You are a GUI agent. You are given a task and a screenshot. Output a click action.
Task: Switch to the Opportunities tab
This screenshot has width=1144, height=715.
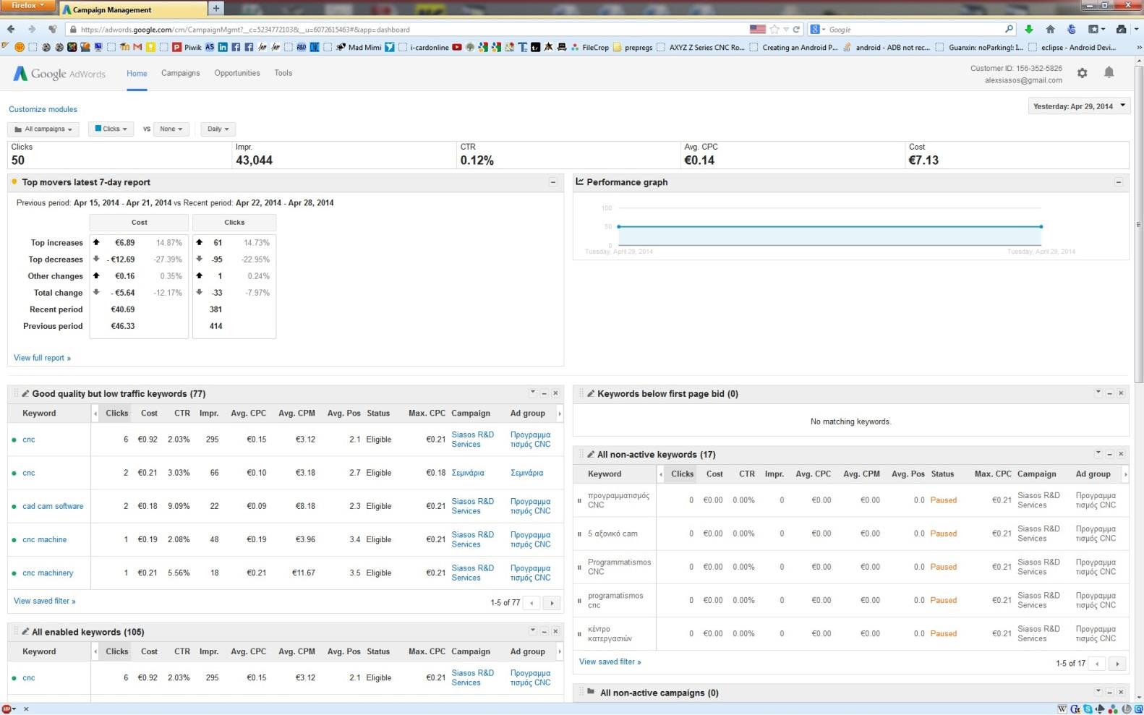point(237,73)
